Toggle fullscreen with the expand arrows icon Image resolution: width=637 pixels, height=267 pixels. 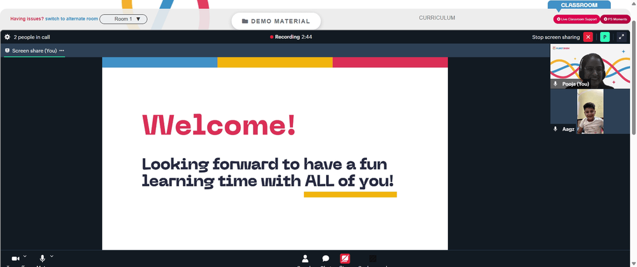point(621,37)
